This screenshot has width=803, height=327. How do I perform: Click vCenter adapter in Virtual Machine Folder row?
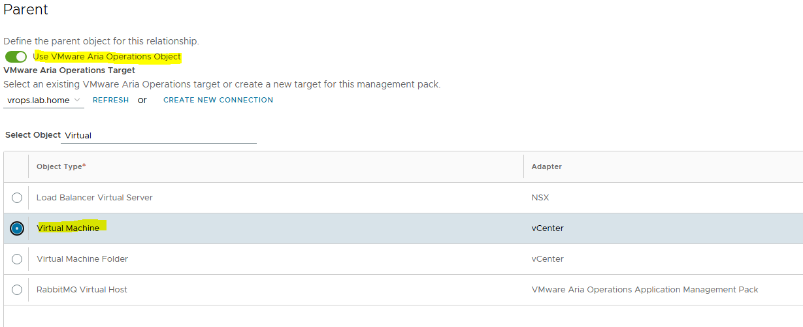point(548,259)
